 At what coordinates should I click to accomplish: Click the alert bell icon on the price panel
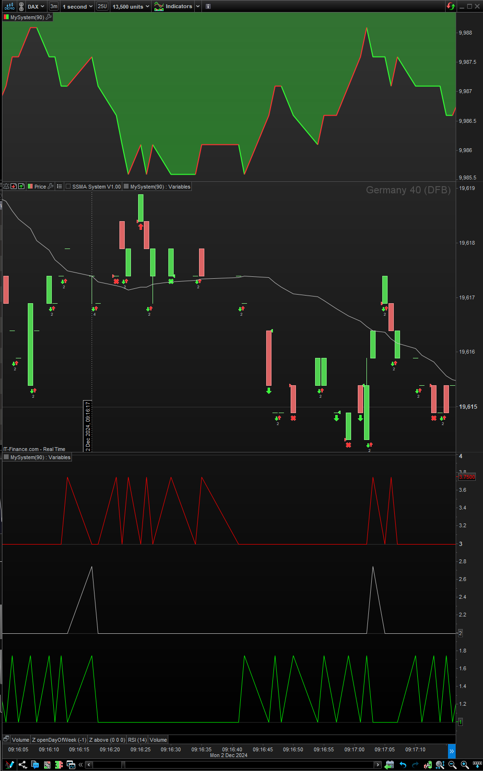click(x=6, y=186)
